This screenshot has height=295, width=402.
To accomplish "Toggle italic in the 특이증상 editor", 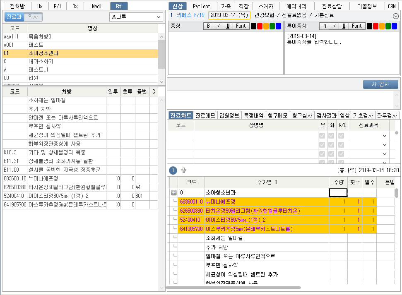I will pos(334,26).
